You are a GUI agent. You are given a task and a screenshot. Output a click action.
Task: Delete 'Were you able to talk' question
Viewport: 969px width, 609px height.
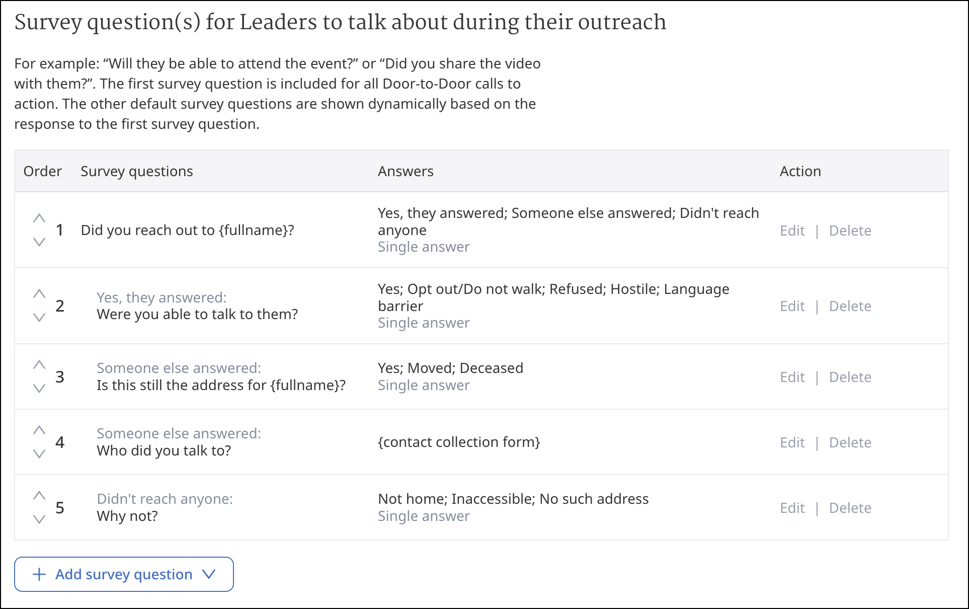850,306
